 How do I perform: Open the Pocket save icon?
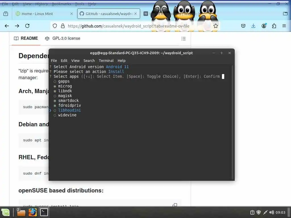coord(243,26)
